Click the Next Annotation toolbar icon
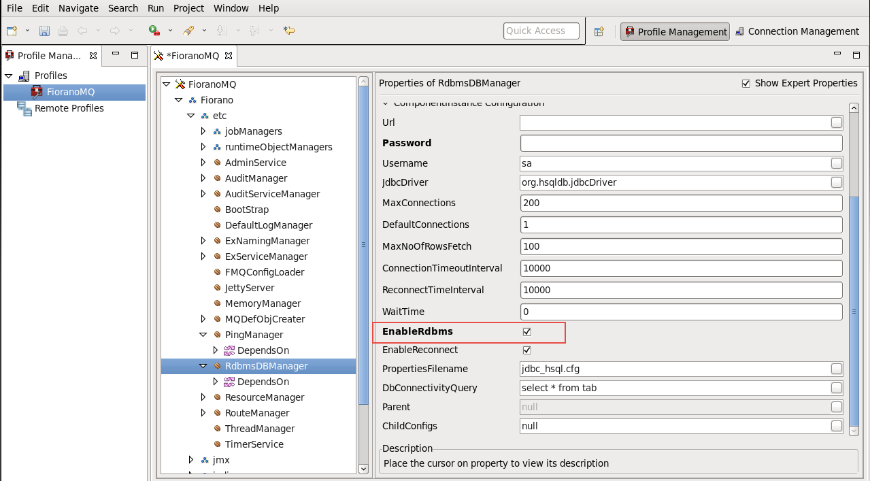Image resolution: width=870 pixels, height=481 pixels. tap(221, 31)
